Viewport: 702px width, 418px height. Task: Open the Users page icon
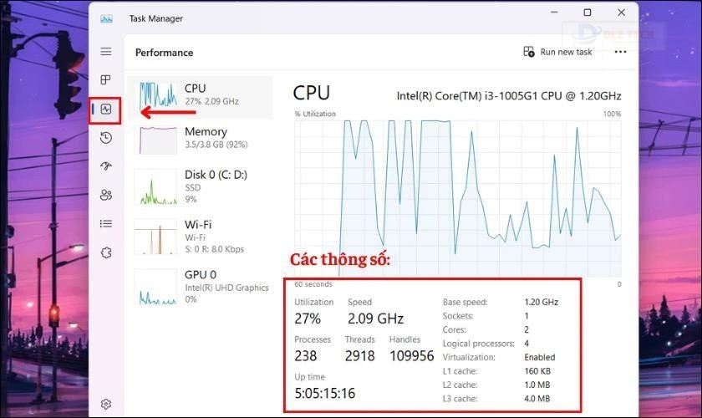(x=106, y=195)
